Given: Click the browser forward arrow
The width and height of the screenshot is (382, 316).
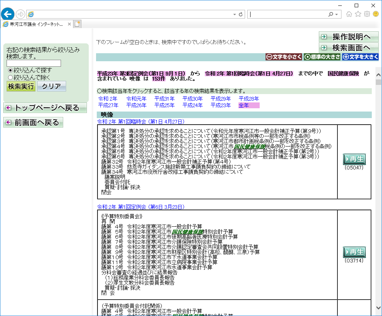Looking at the screenshot, I should pyautogui.click(x=20, y=14).
